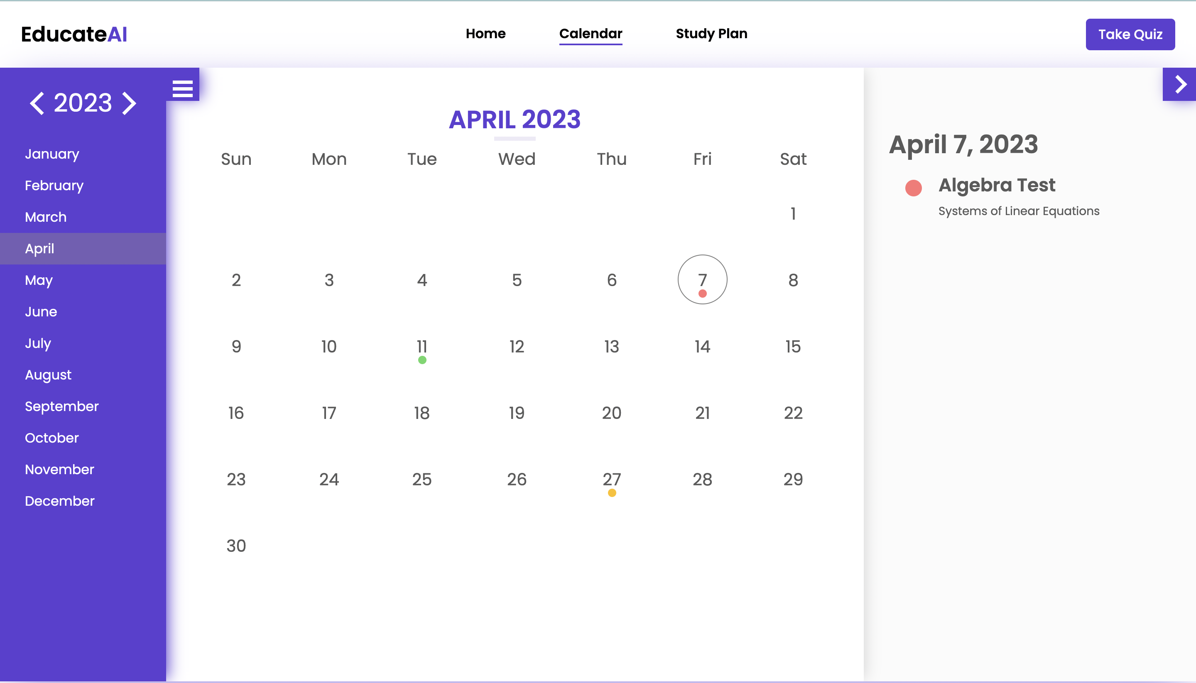This screenshot has width=1196, height=683.
Task: Select January in month sidebar
Action: [x=52, y=154]
